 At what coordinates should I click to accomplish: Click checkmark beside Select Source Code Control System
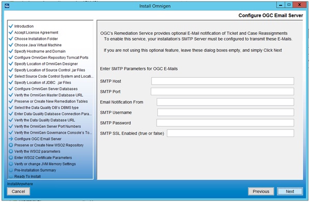pos(11,76)
